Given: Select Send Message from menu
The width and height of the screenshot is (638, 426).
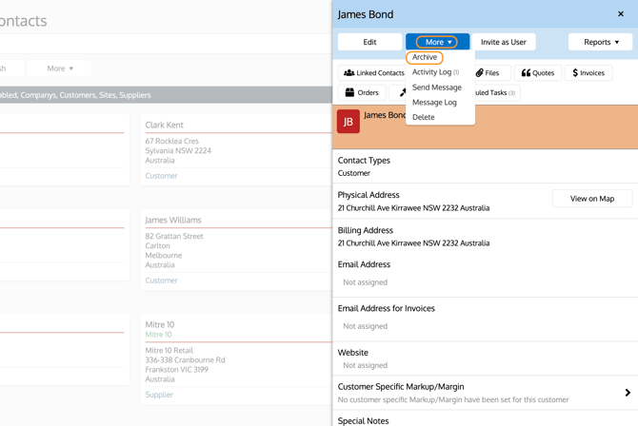Looking at the screenshot, I should tap(436, 87).
